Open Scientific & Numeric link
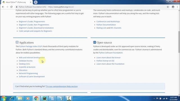Viewport: 180px width, 101px height. 27,67
